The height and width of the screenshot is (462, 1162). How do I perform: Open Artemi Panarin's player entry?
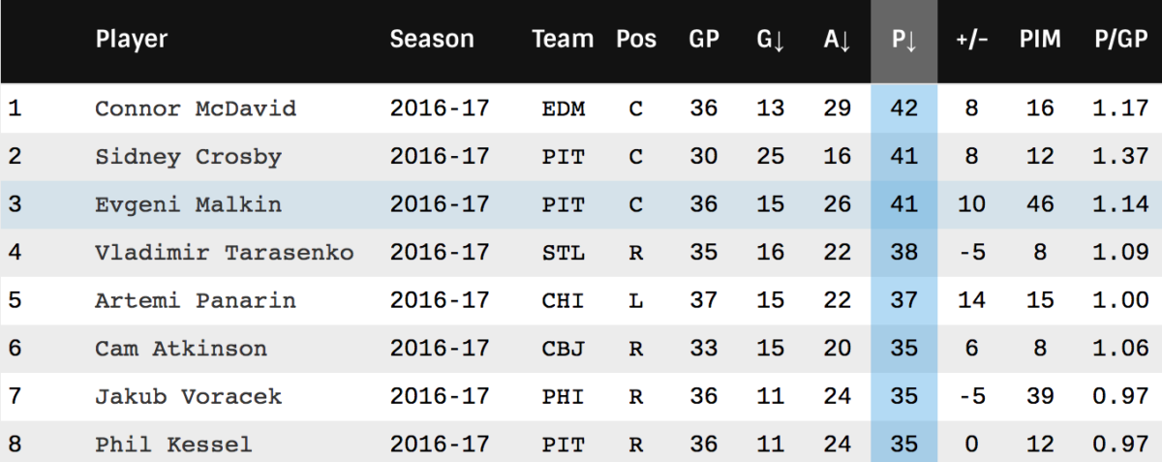(196, 300)
